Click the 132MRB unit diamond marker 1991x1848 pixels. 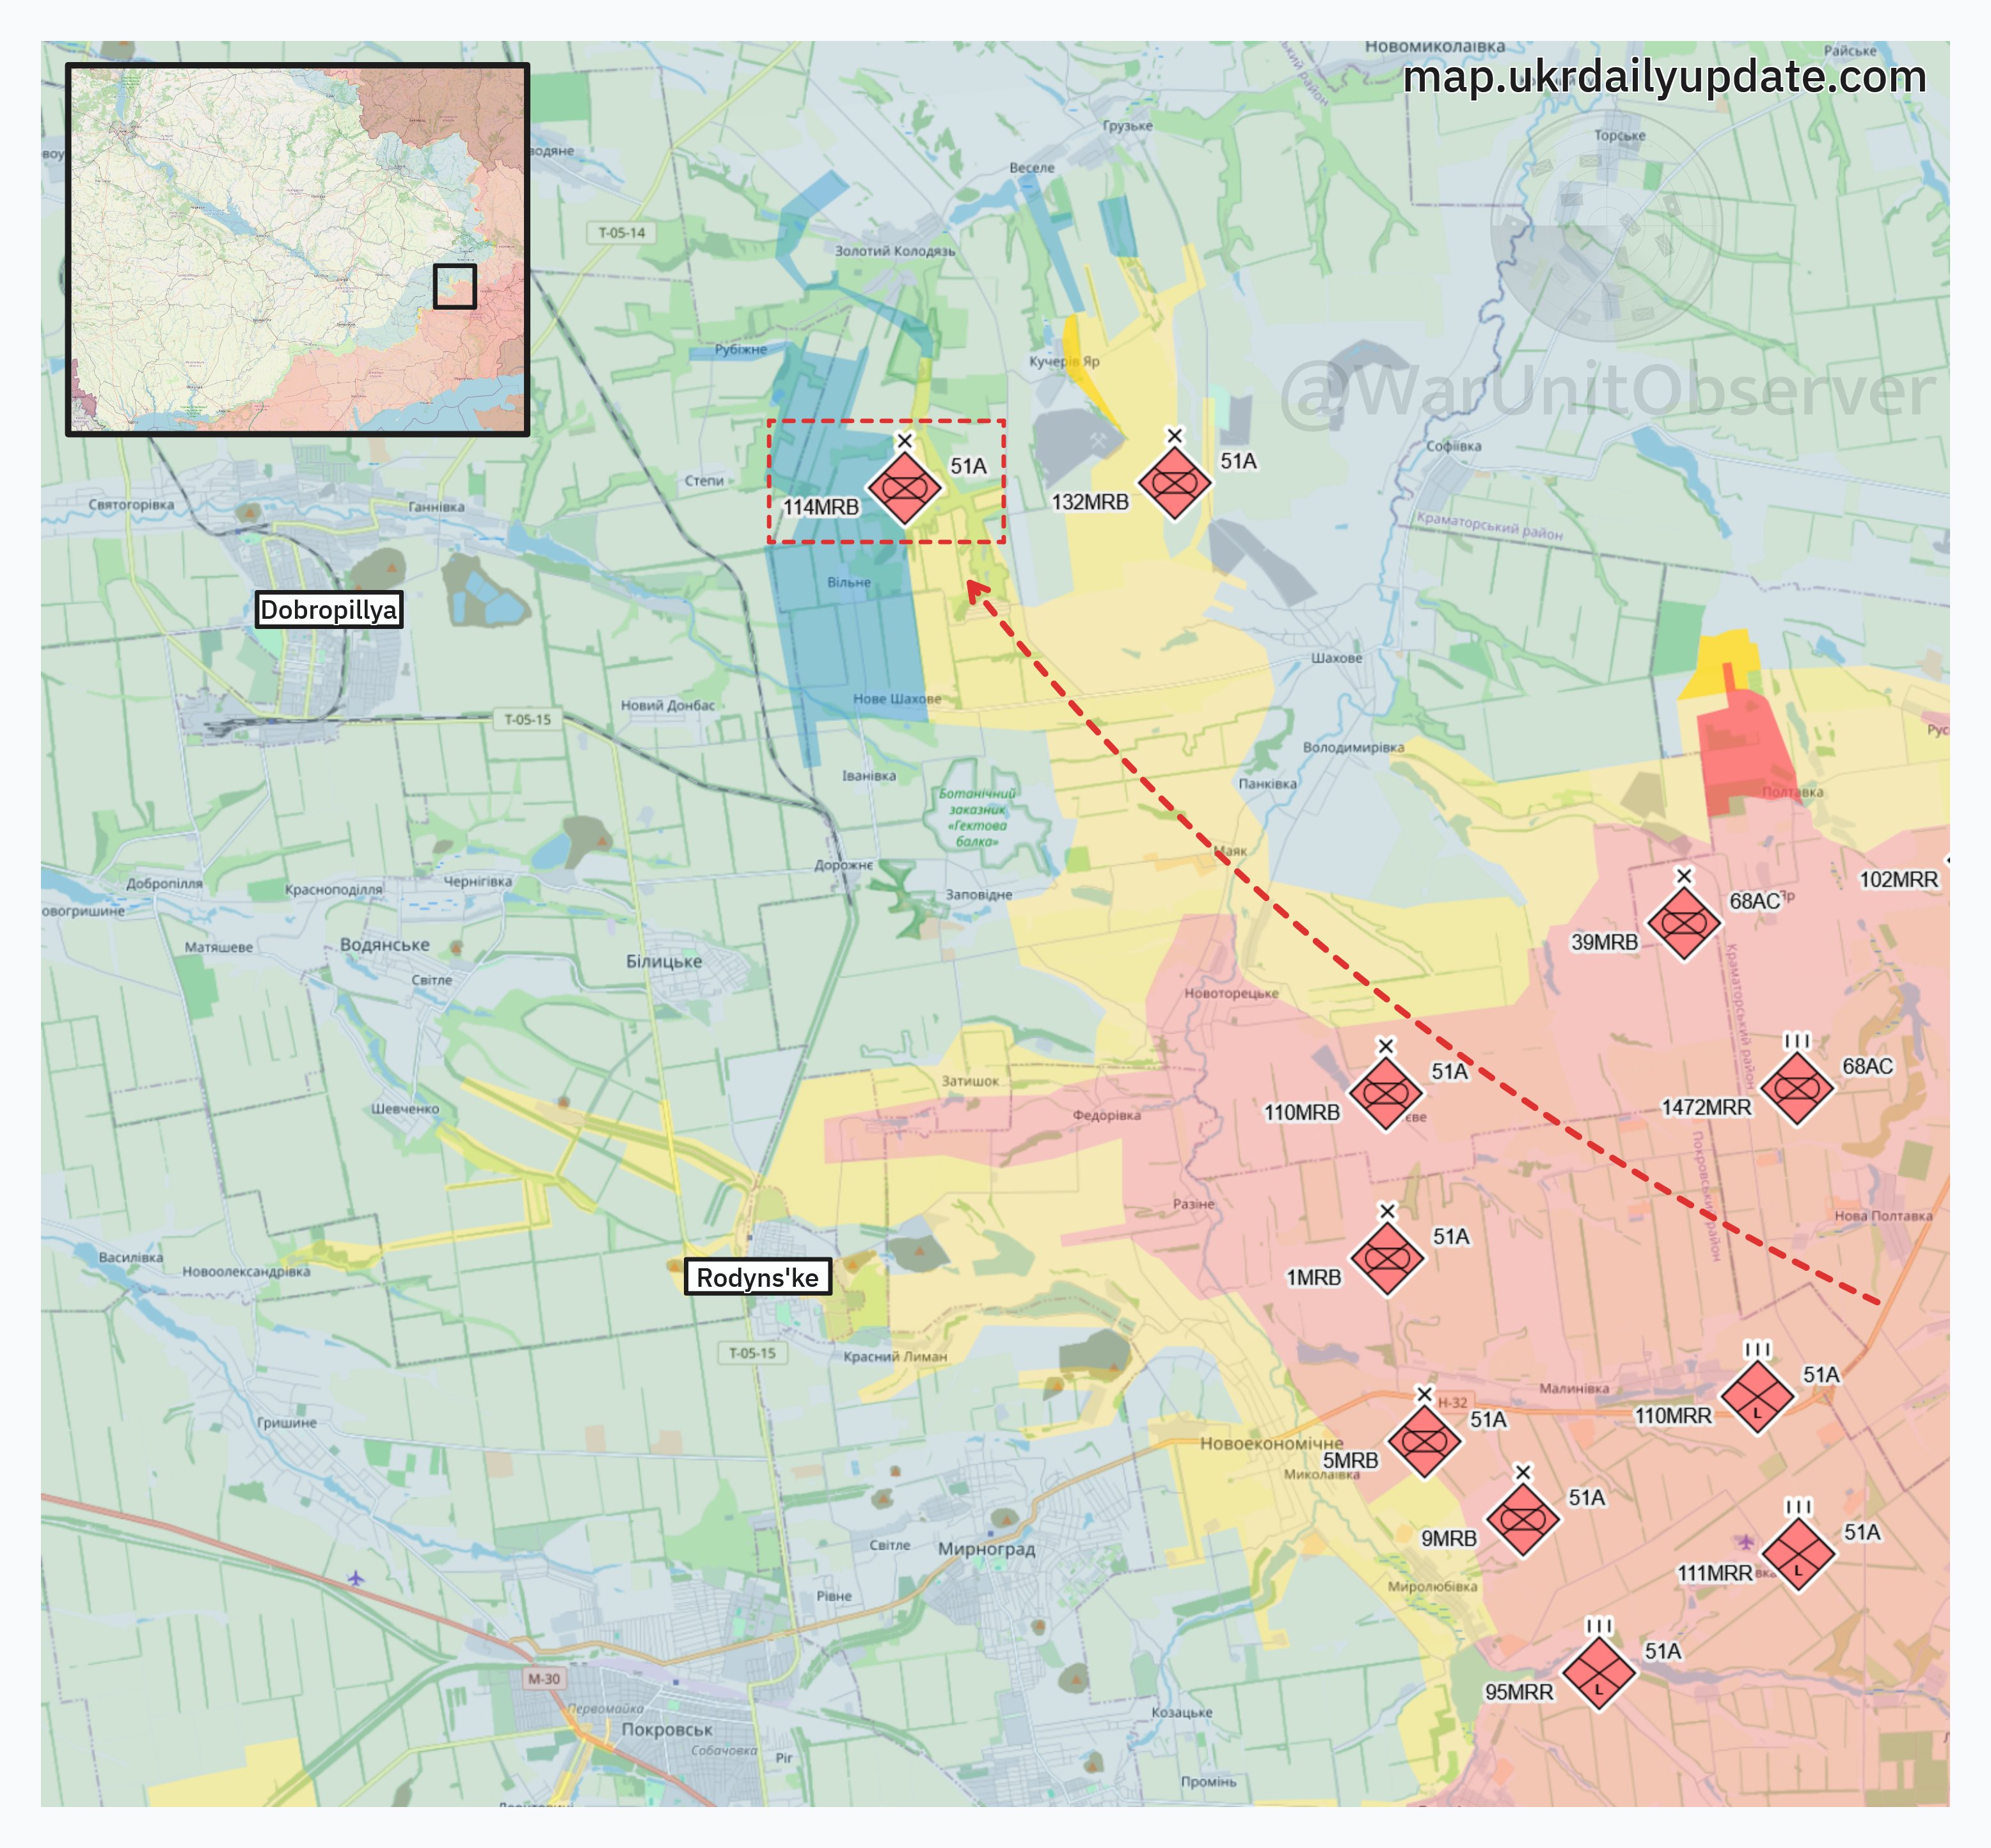pyautogui.click(x=1174, y=483)
